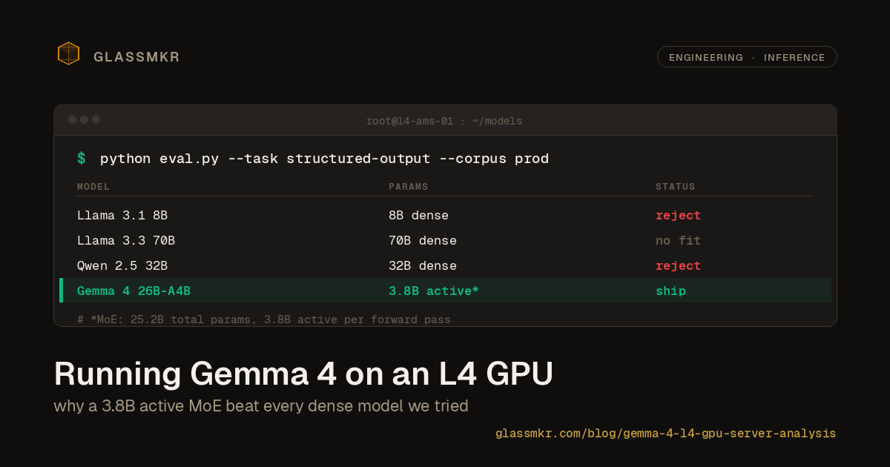The image size is (890, 467).
Task: Click the green dollar prompt symbol
Action: pos(82,159)
